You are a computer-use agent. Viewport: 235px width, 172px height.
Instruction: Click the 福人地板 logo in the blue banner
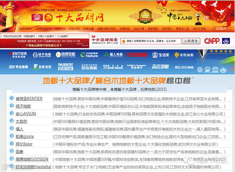click(113, 55)
